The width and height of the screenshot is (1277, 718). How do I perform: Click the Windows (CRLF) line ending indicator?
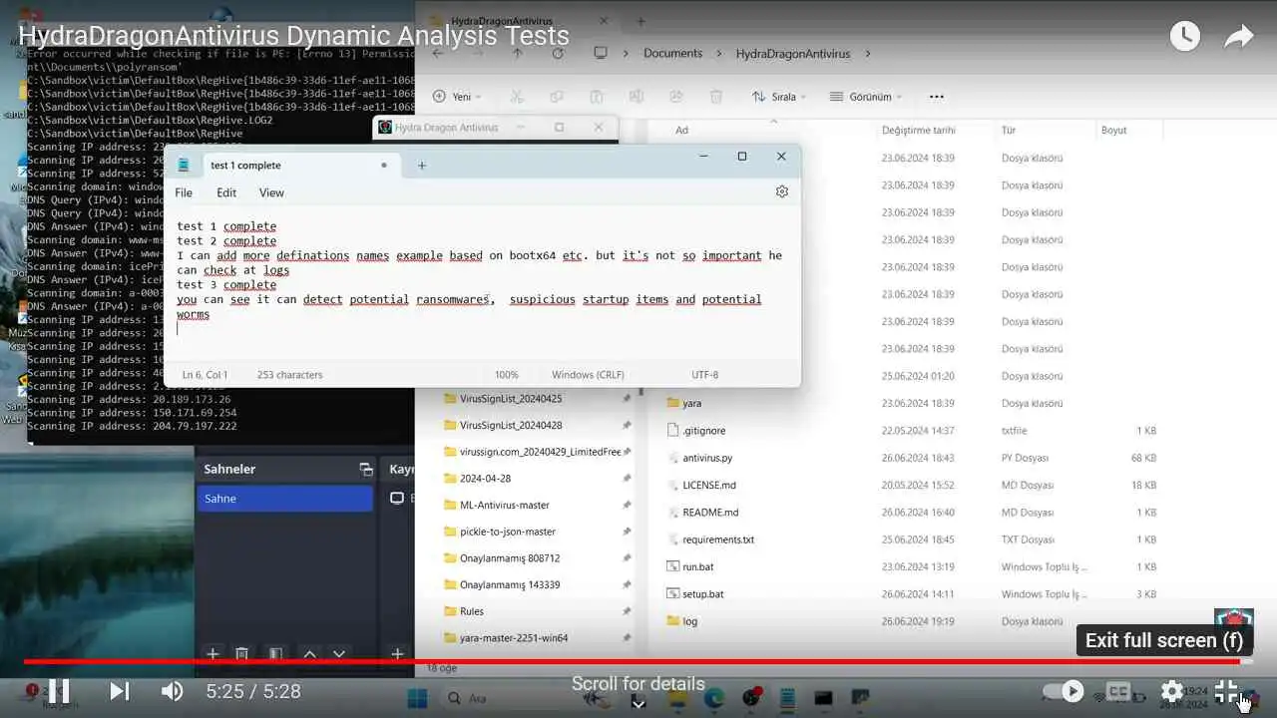pos(588,375)
